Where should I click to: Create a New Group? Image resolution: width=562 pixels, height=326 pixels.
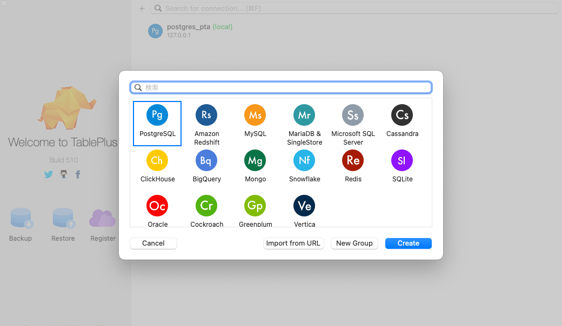pos(354,243)
